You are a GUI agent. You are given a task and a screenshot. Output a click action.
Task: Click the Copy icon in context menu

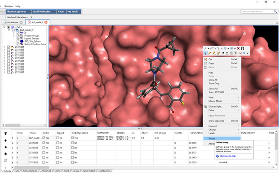coord(205,63)
